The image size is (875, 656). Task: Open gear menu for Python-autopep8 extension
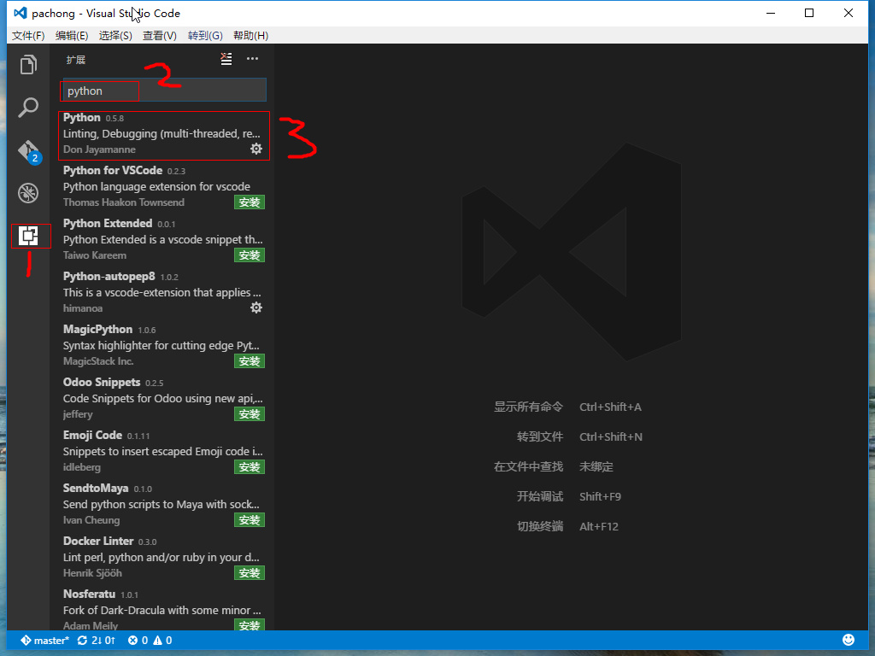pos(255,307)
